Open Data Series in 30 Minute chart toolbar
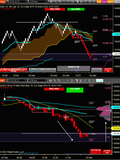 (81, 80)
